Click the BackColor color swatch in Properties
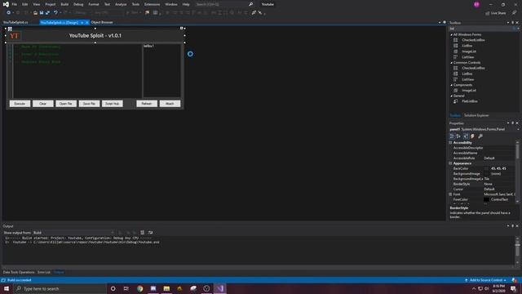Screen dimensions: 522x294 click(x=486, y=169)
